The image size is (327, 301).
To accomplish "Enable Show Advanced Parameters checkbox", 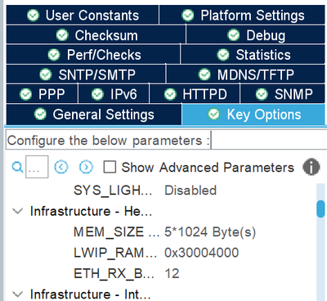I will click(x=110, y=167).
